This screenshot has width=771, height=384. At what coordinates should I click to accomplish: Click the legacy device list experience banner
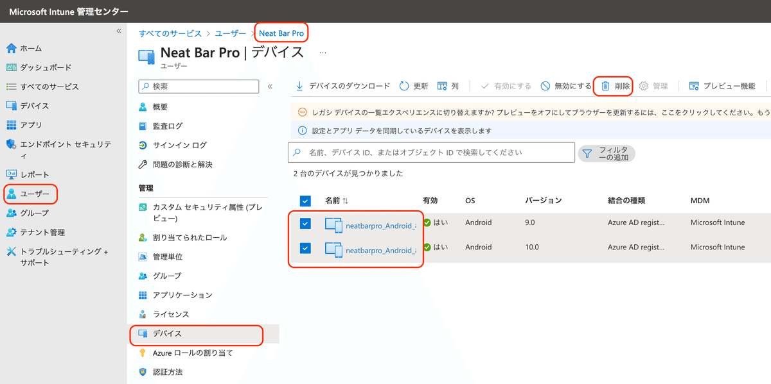[x=531, y=112]
